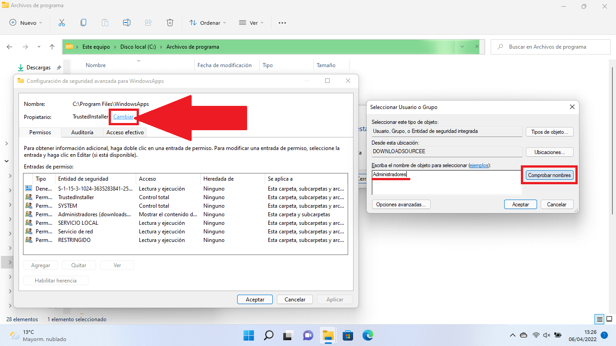The width and height of the screenshot is (616, 346).
Task: Open Microsoft Store from taskbar
Action: click(348, 335)
